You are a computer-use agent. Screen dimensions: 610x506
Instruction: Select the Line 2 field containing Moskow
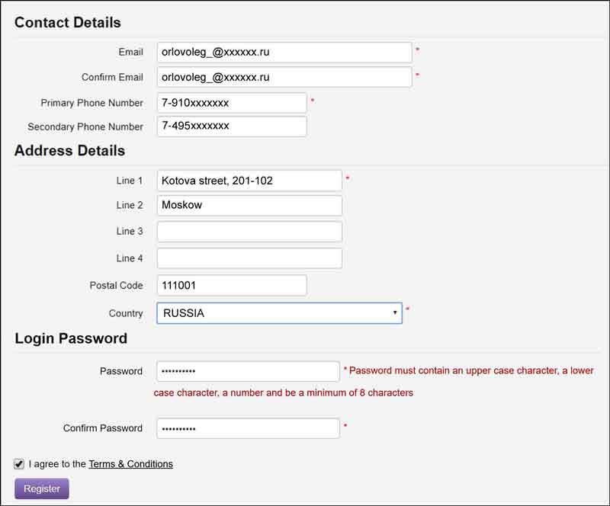coord(249,205)
